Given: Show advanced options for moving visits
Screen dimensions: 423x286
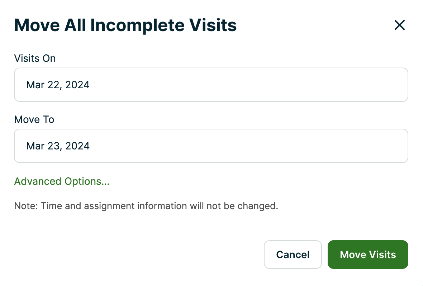Looking at the screenshot, I should 62,181.
